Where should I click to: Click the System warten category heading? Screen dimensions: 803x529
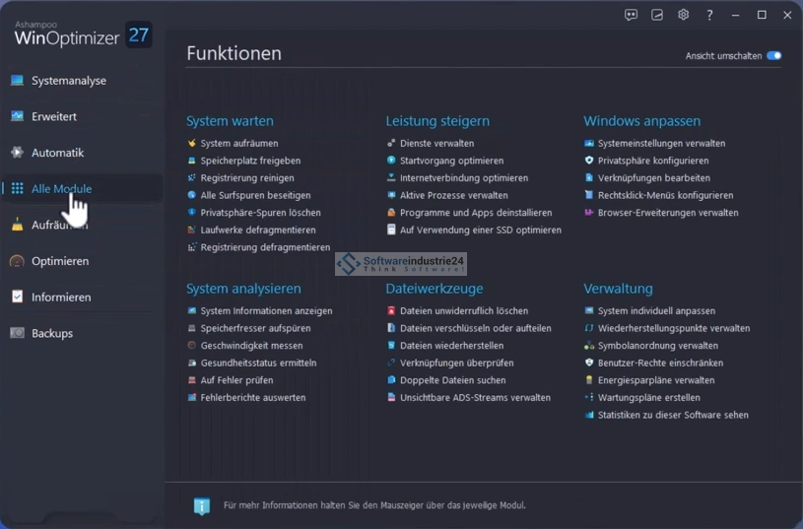(x=230, y=121)
